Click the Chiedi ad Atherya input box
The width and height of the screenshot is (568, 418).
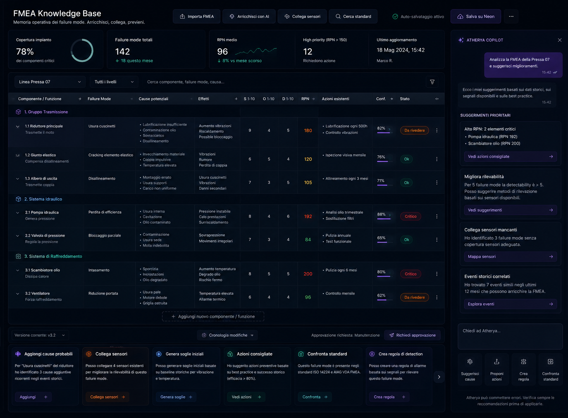[x=510, y=336]
